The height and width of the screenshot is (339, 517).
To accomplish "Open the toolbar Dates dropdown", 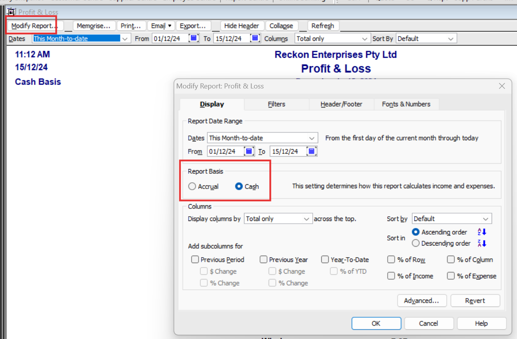I will [125, 39].
